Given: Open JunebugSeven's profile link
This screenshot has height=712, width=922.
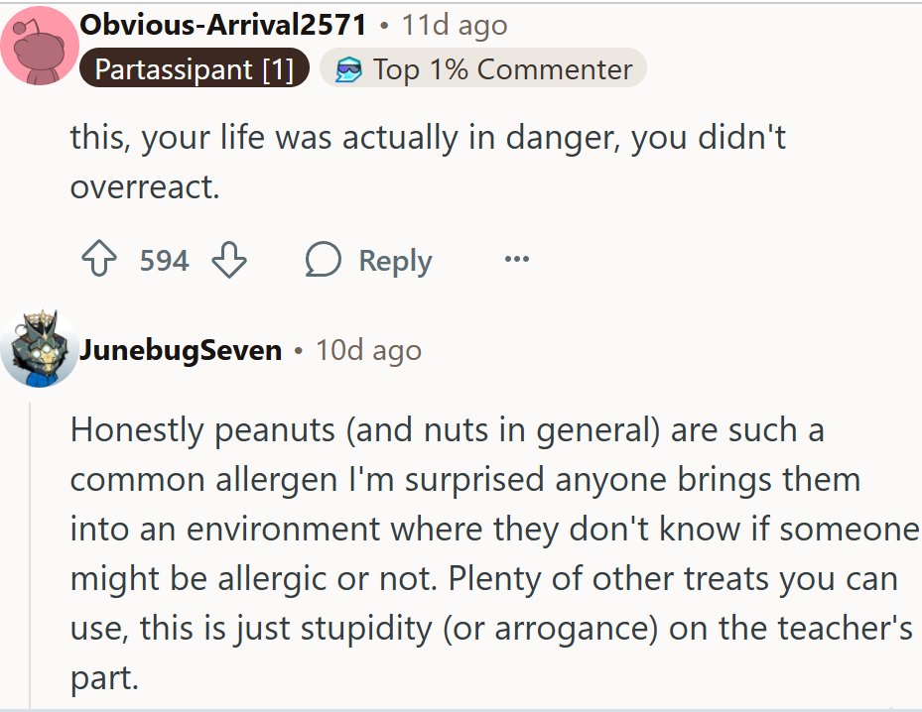Looking at the screenshot, I should (182, 349).
